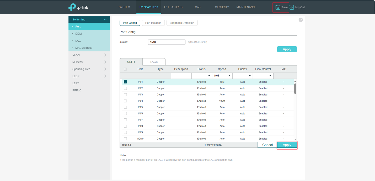Viewport: 375px width, 181px height.
Task: Click the Log Out icon
Action: pos(292,7)
